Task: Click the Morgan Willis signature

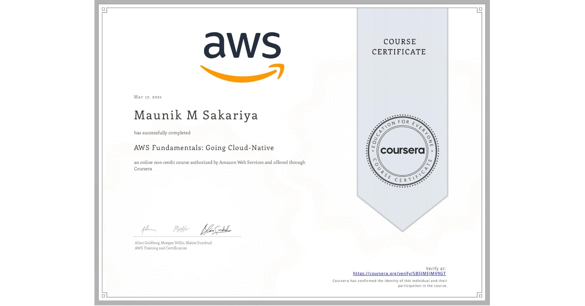Action: [x=181, y=229]
